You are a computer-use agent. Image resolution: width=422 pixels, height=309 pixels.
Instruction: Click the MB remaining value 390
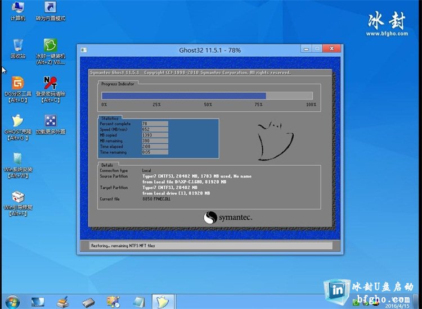155,140
